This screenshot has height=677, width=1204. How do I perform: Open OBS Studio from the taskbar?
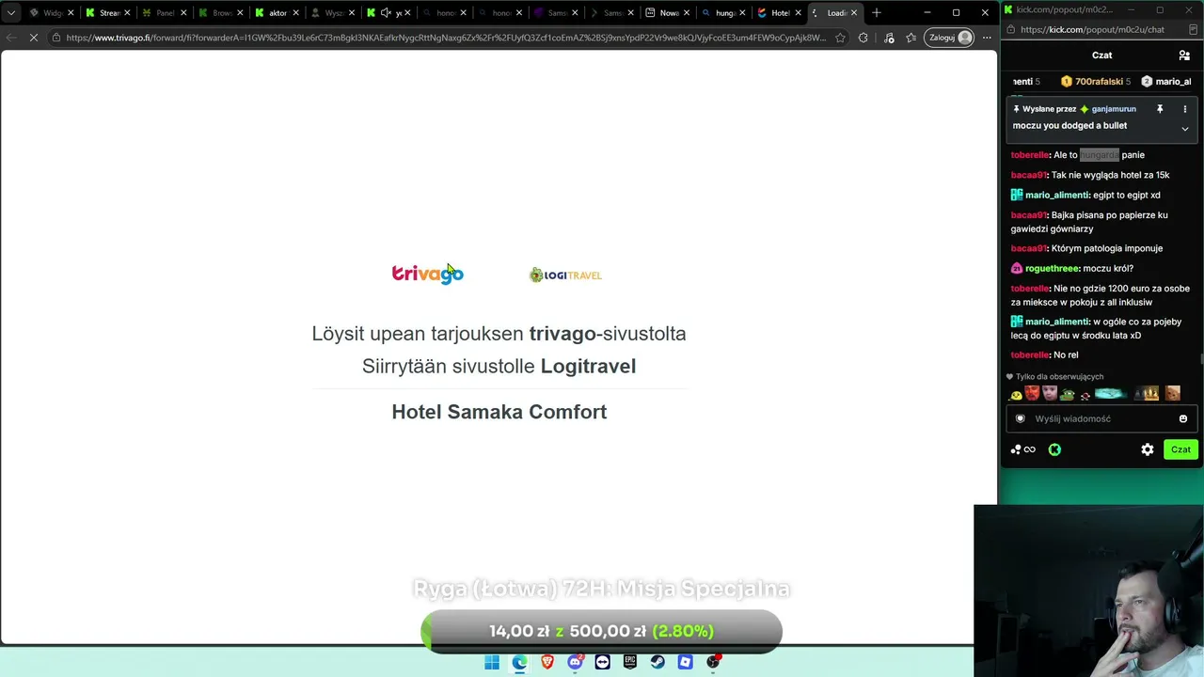pos(713,662)
